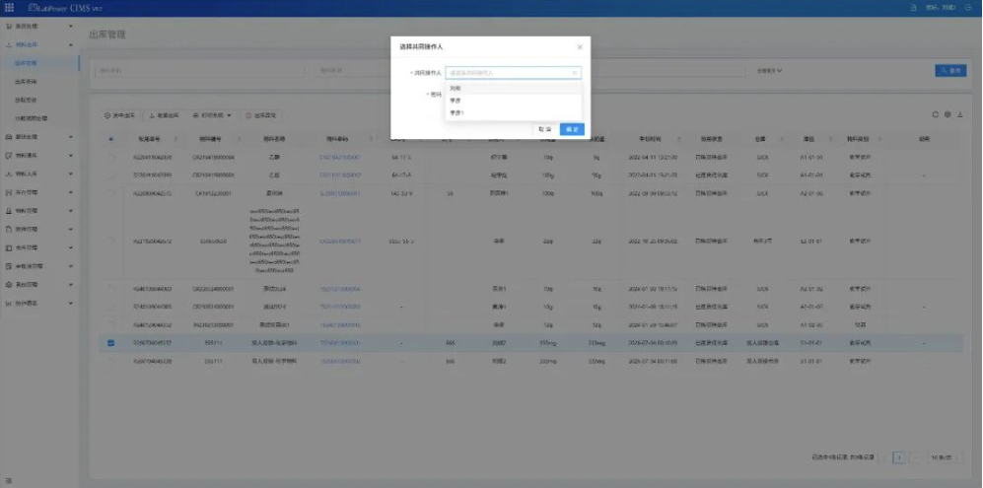Open the page-size selector in pagination

click(x=944, y=457)
